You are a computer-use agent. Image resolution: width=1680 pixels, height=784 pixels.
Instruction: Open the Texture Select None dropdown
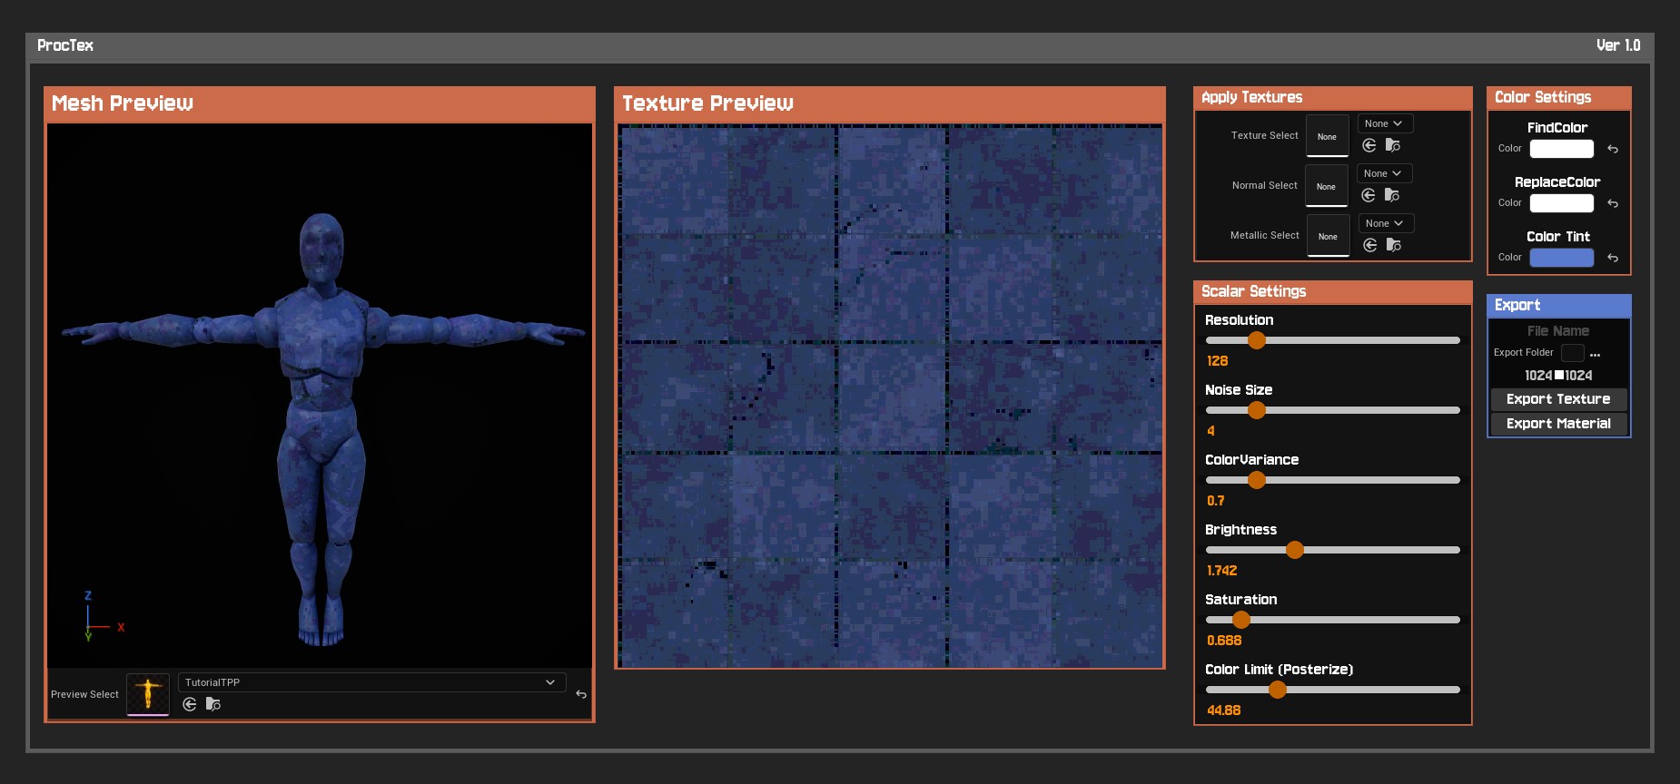pos(1385,123)
